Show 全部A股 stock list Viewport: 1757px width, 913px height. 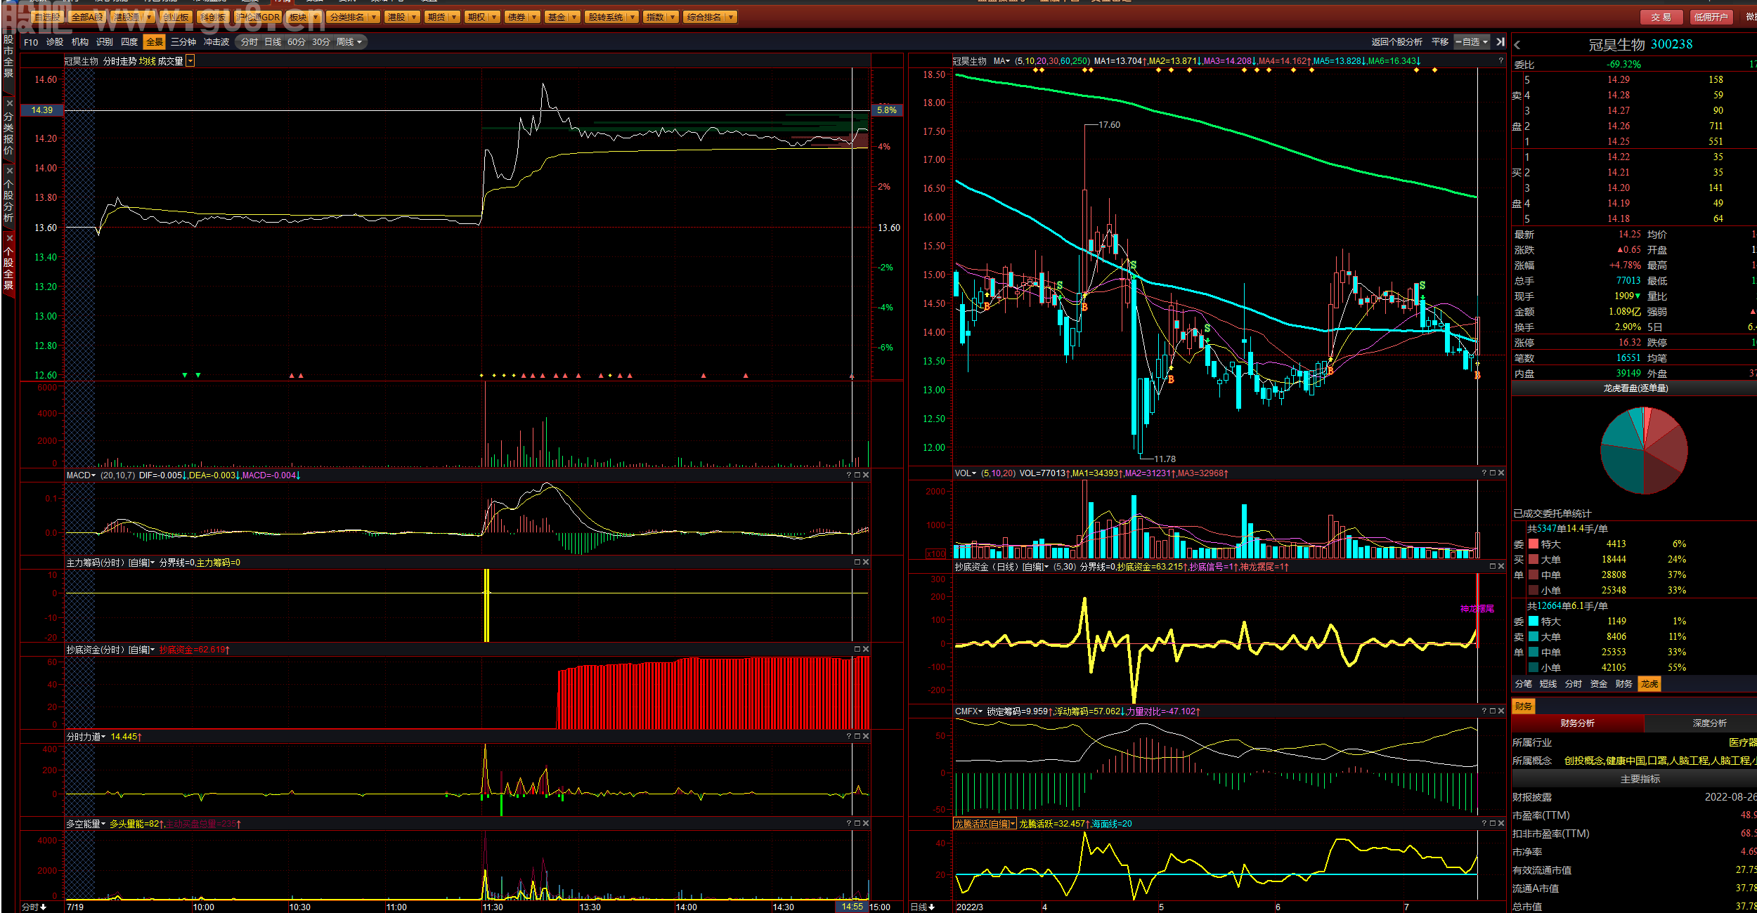87,17
